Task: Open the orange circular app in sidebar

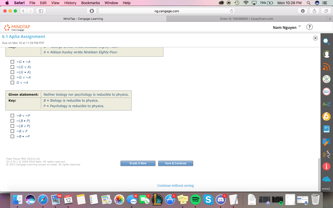Action: [x=326, y=116]
